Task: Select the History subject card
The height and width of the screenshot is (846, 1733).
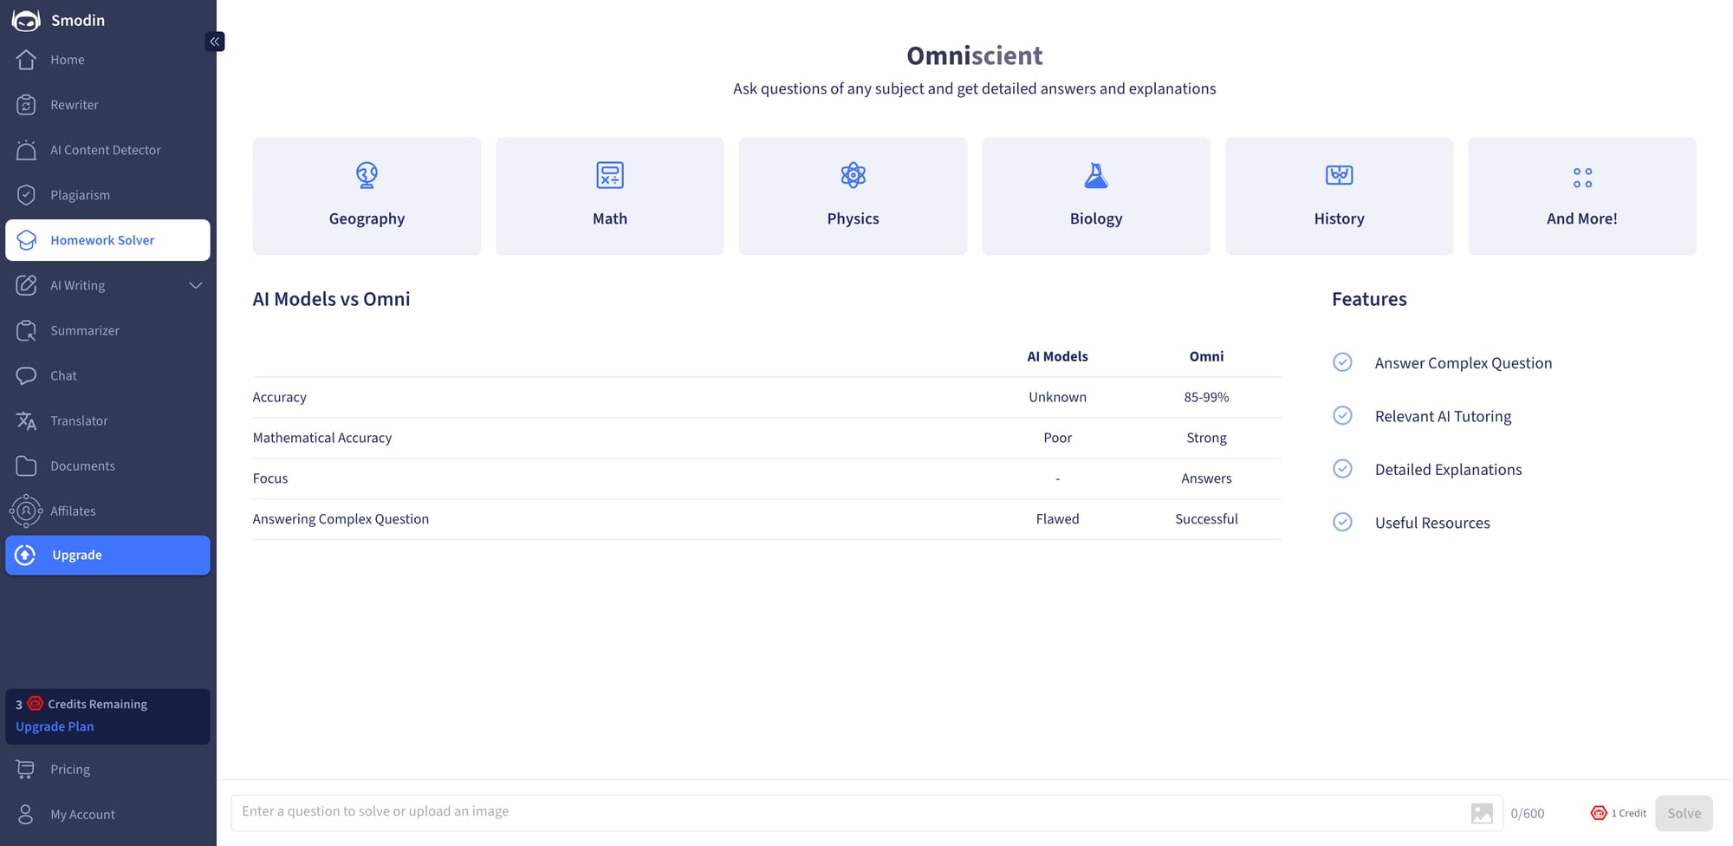Action: point(1340,196)
